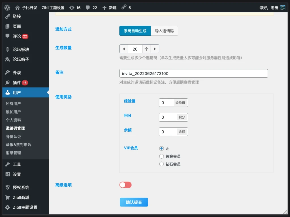Open the updates icon showing 16

click(72, 8)
